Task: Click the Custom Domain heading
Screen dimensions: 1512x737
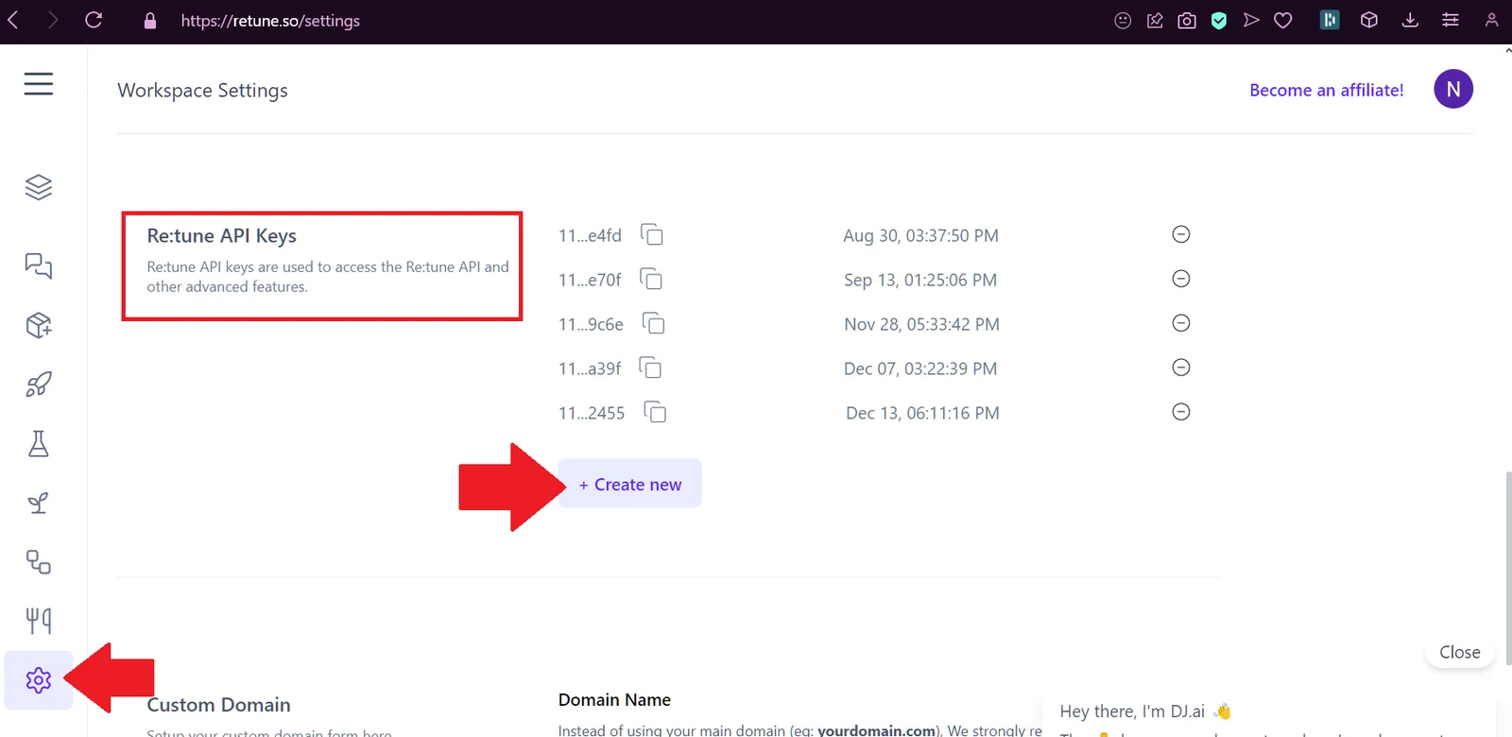Action: point(218,705)
